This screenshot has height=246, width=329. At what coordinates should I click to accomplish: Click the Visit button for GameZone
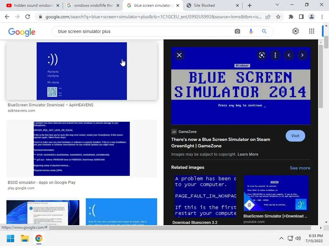pyautogui.click(x=295, y=136)
